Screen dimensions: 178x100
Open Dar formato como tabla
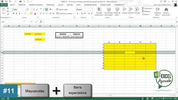109,12
